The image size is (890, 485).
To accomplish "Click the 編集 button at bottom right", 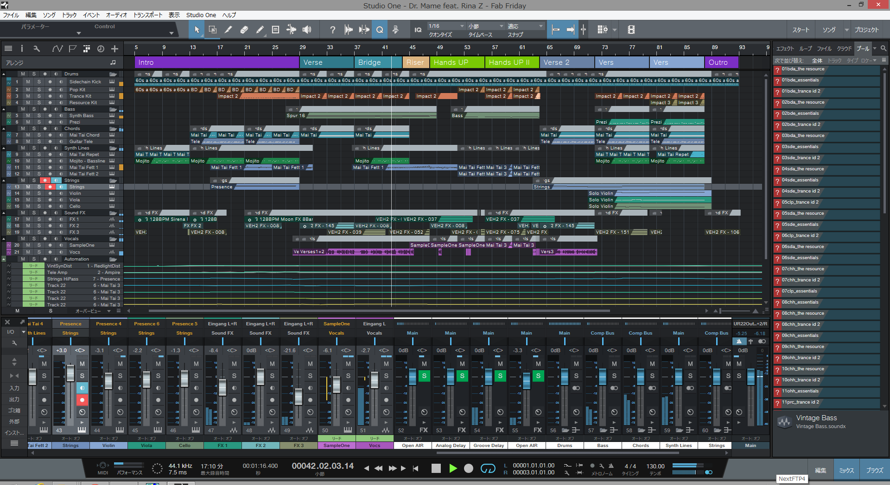I will coord(820,470).
